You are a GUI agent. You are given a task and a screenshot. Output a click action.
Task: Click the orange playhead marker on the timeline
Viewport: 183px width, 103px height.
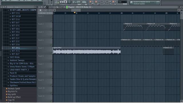coord(75,13)
